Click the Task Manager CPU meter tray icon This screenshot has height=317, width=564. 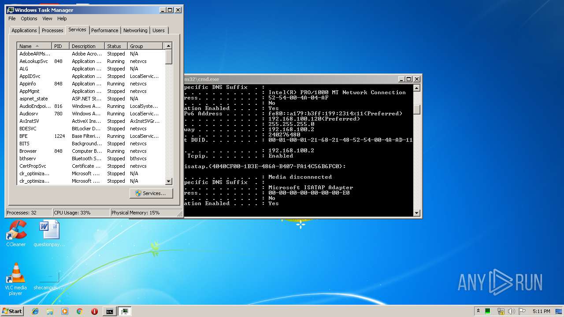coord(488,311)
